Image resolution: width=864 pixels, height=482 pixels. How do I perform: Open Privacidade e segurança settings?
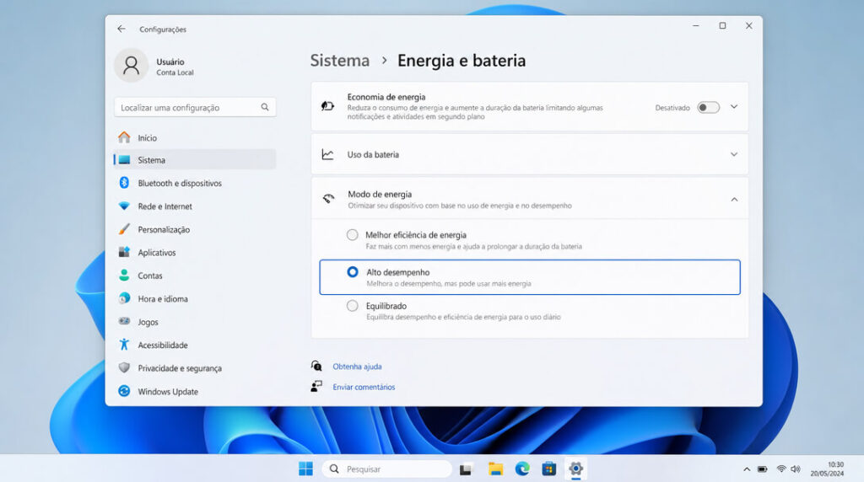pyautogui.click(x=195, y=368)
